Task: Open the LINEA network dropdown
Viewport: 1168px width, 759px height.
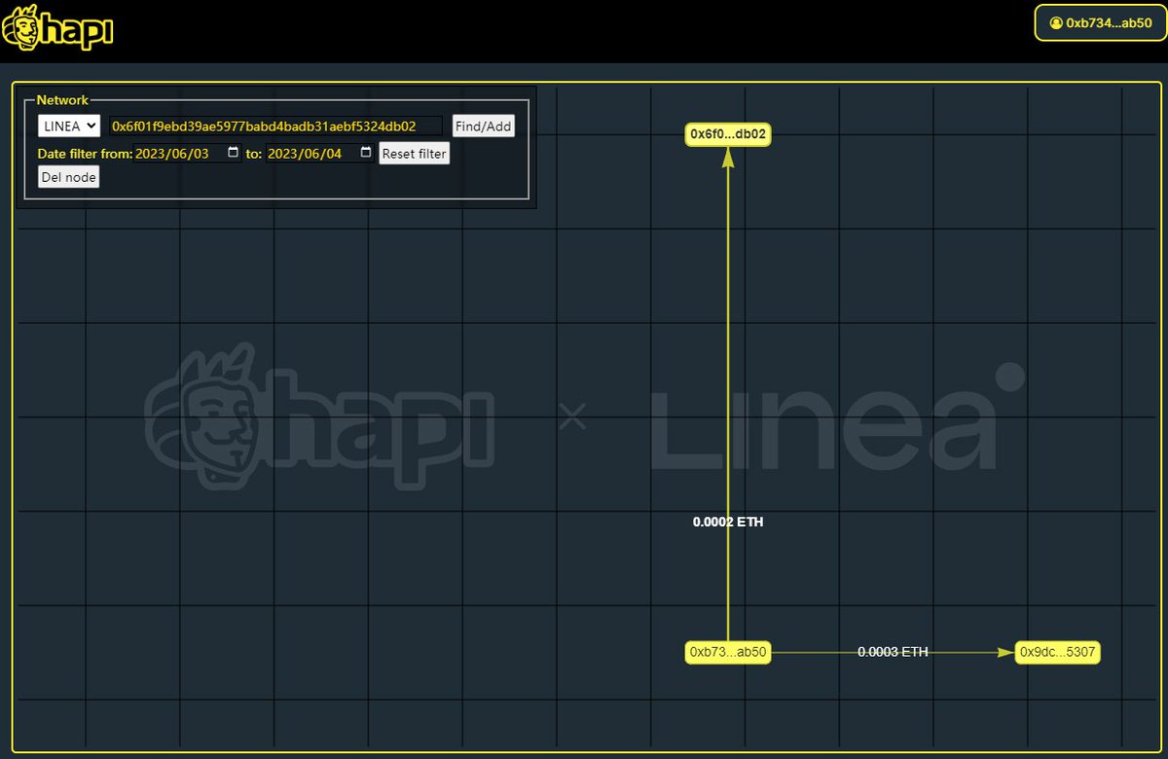Action: pos(69,126)
